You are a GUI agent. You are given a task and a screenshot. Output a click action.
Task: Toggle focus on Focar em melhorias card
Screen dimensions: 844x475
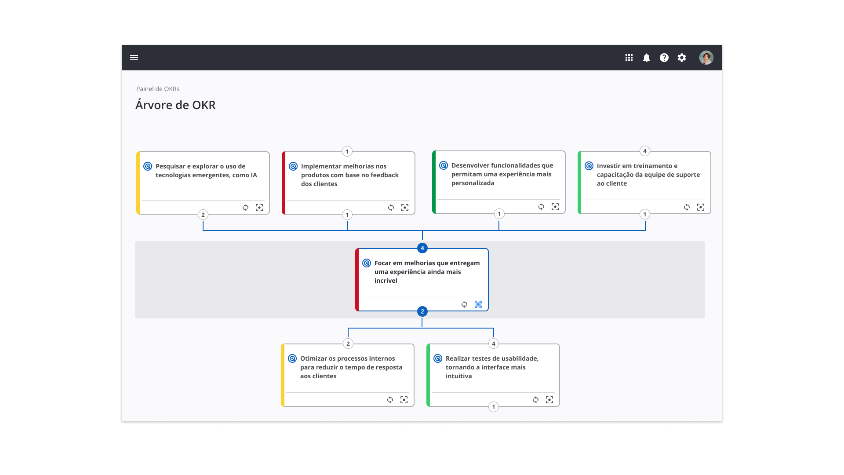pos(478,304)
